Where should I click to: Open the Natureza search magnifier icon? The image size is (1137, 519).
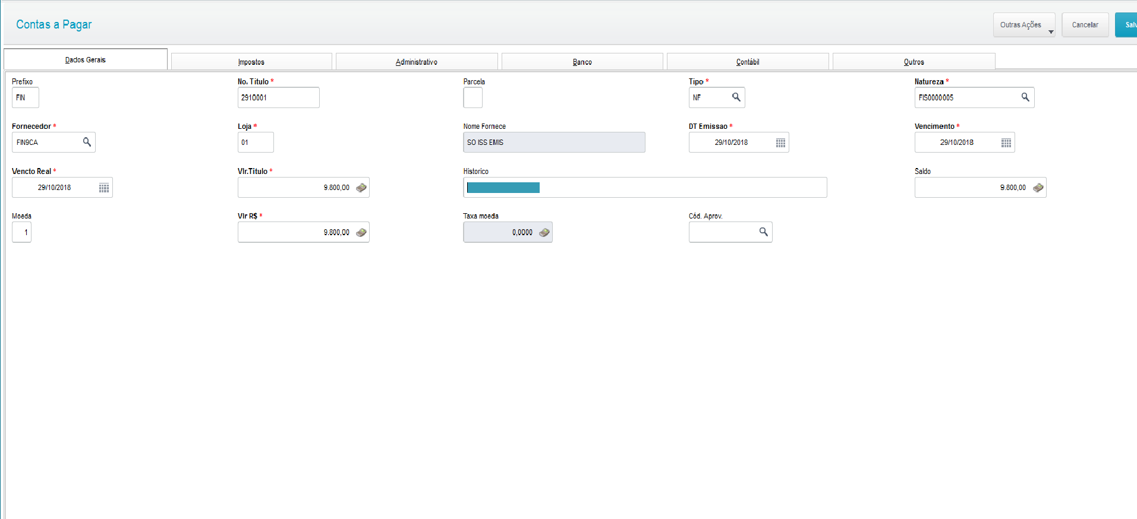coord(1025,97)
